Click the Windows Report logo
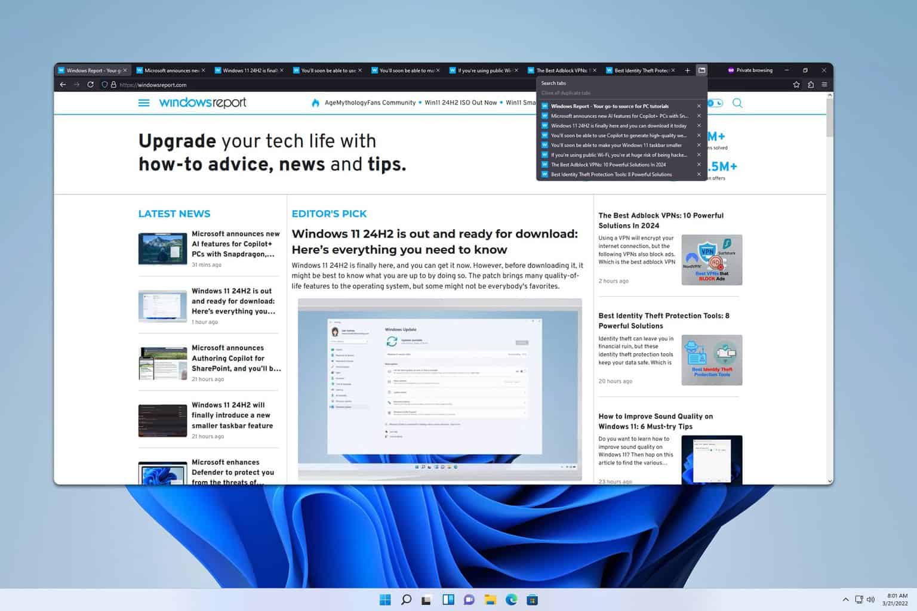Viewport: 917px width, 611px height. coord(202,103)
